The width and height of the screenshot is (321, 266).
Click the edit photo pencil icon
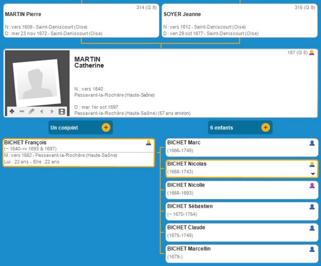click(x=31, y=111)
